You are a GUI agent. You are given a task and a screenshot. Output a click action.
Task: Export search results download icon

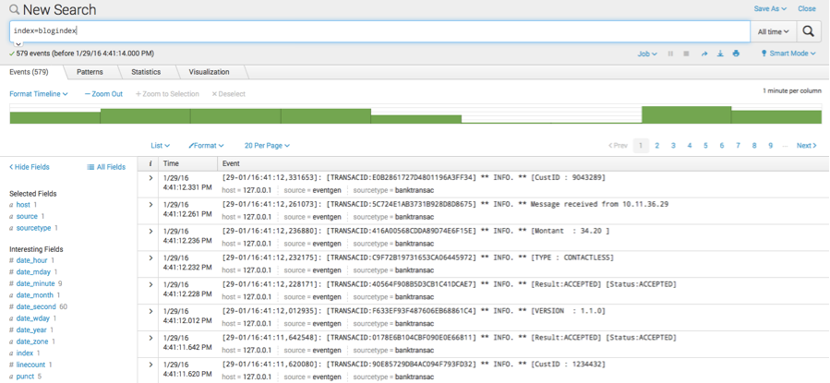(720, 54)
